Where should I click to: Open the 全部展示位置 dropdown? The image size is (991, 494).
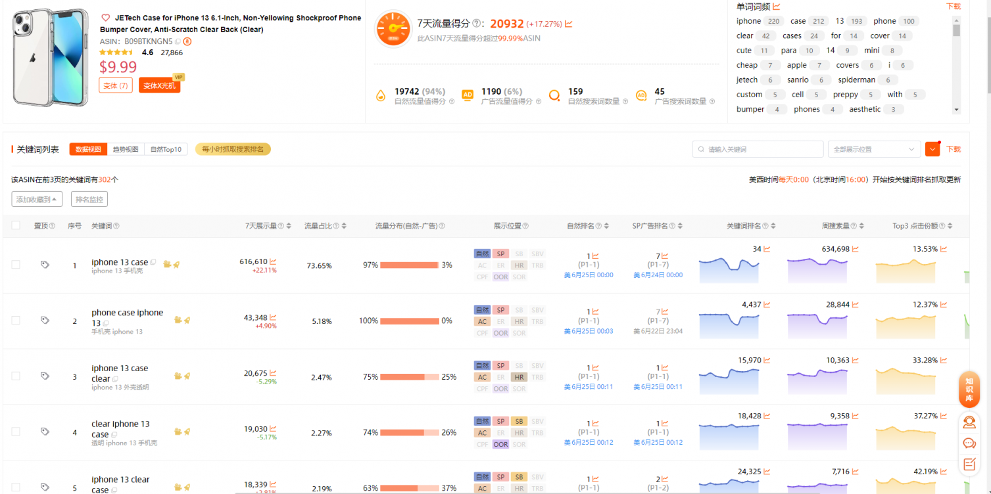coord(873,149)
